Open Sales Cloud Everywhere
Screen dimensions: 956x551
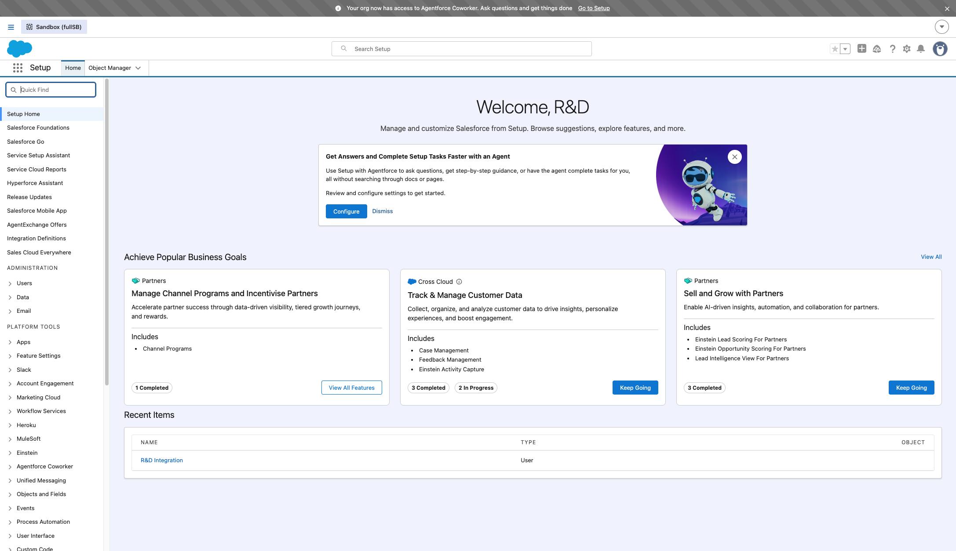39,253
